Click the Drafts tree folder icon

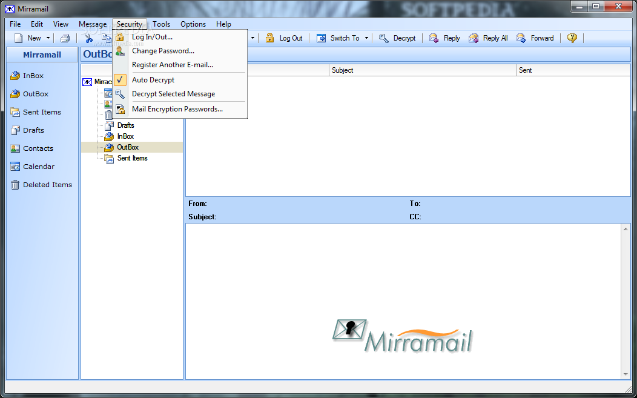point(109,125)
